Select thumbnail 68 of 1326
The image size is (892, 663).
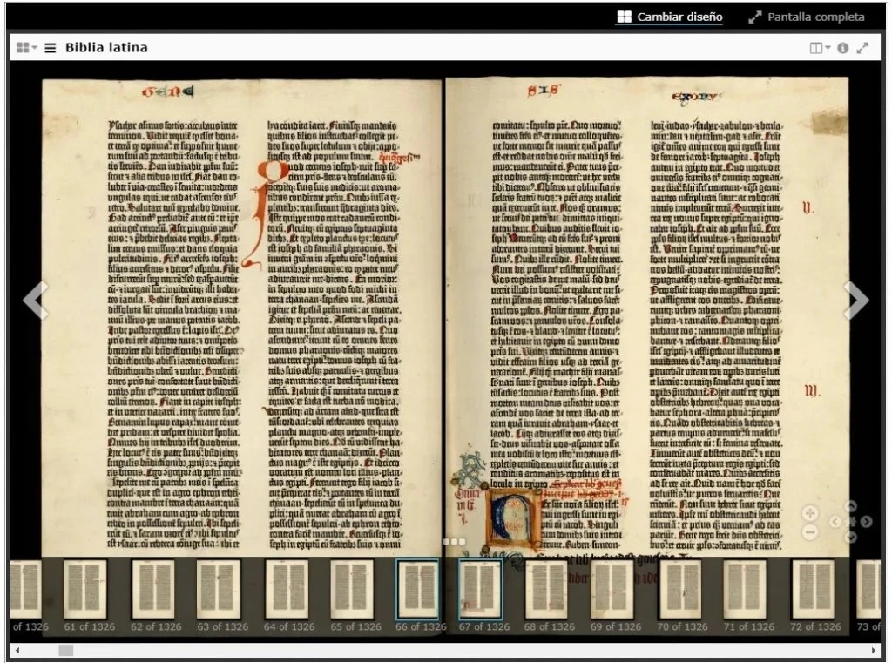pos(546,589)
